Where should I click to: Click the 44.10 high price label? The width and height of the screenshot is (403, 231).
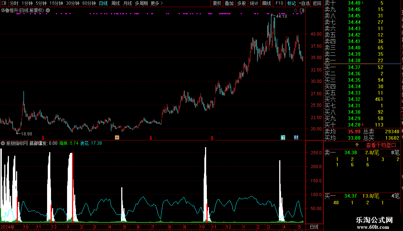(x=281, y=16)
